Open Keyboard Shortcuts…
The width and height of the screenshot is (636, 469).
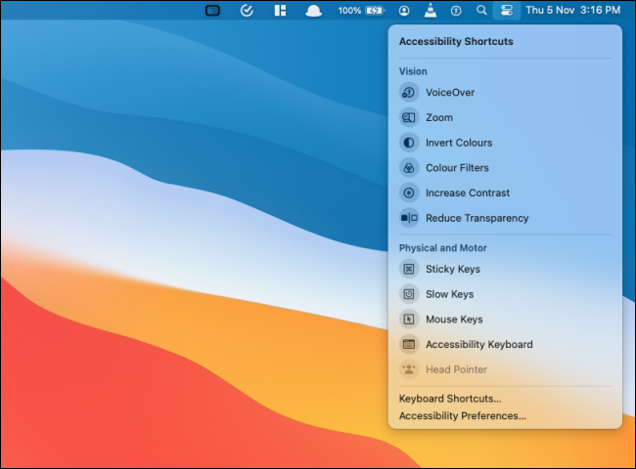click(450, 399)
